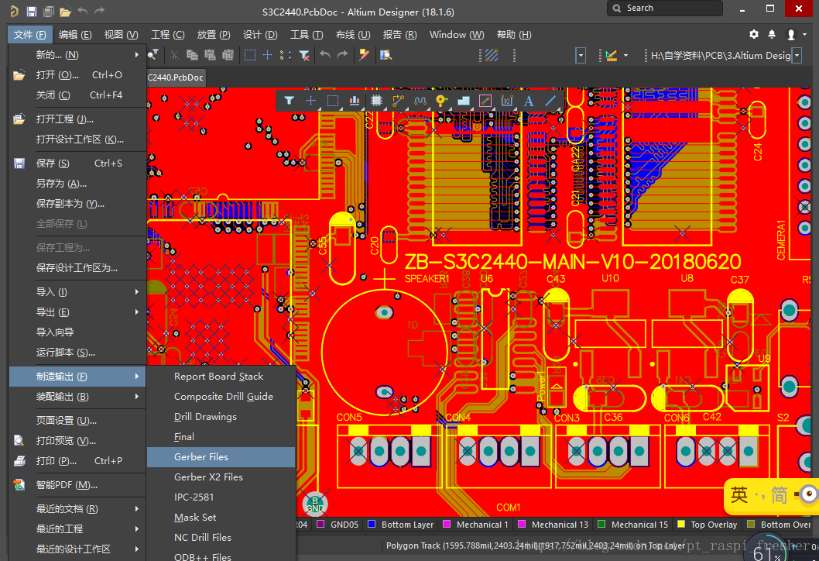Click 智能PDF (M)... menu item
This screenshot has height=561, width=819.
click(x=77, y=484)
